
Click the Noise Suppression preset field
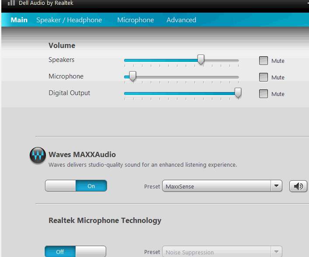coord(217,251)
